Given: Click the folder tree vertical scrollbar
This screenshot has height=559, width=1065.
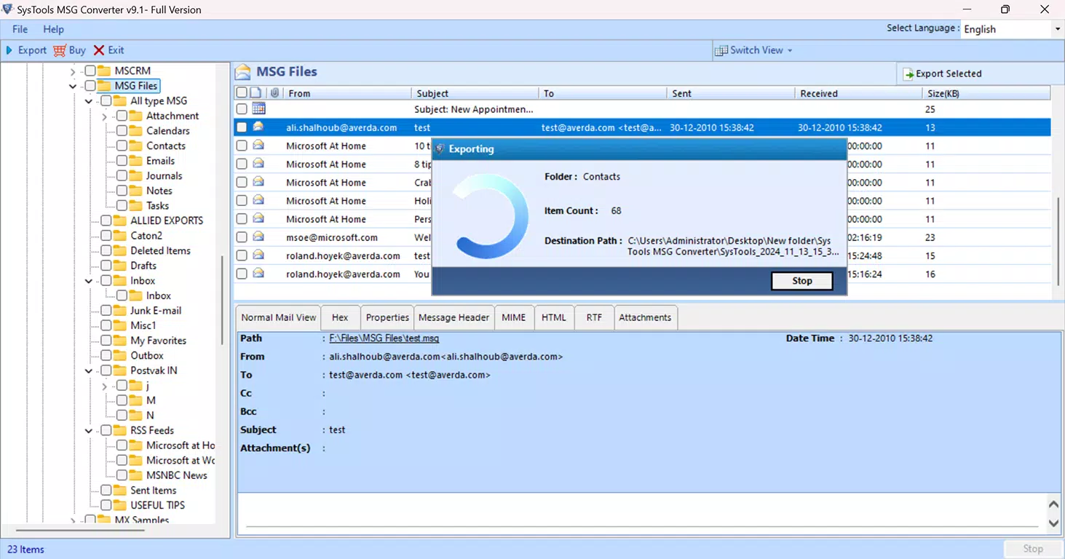Looking at the screenshot, I should pyautogui.click(x=222, y=300).
